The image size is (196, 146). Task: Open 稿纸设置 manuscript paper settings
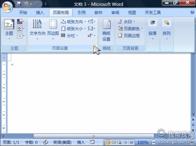pyautogui.click(x=107, y=30)
